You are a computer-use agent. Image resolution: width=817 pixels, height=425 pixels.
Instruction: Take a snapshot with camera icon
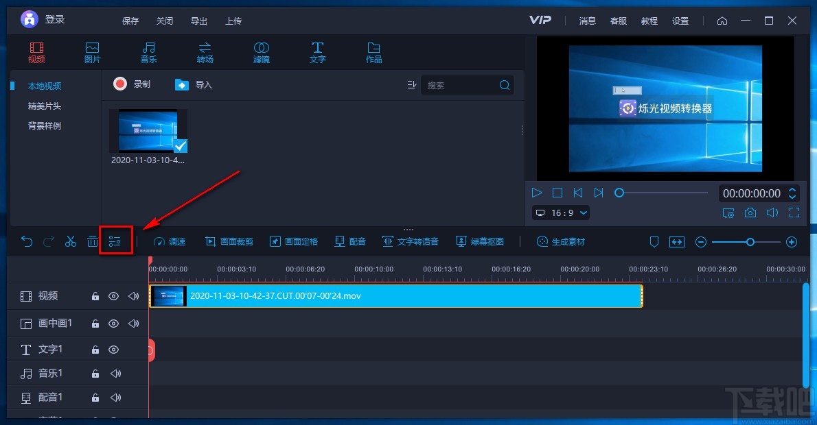click(x=750, y=212)
